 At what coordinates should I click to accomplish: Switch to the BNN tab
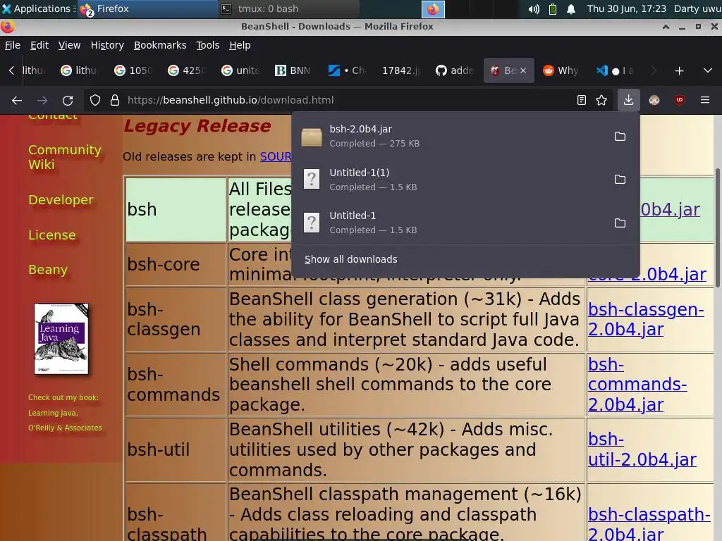293,71
